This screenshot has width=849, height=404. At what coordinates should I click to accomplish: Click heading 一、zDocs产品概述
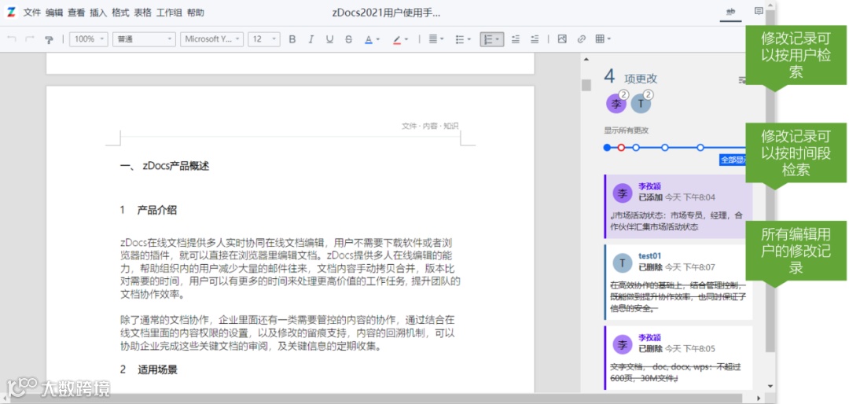tap(164, 167)
